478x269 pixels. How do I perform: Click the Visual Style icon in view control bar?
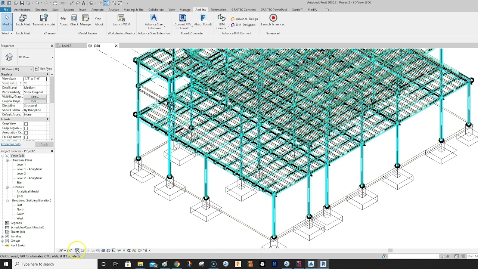click(x=82, y=250)
